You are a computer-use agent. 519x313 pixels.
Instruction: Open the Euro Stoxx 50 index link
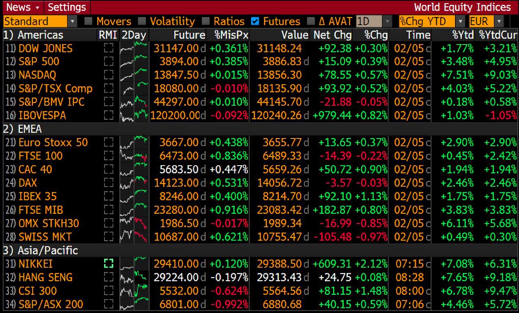(53, 143)
